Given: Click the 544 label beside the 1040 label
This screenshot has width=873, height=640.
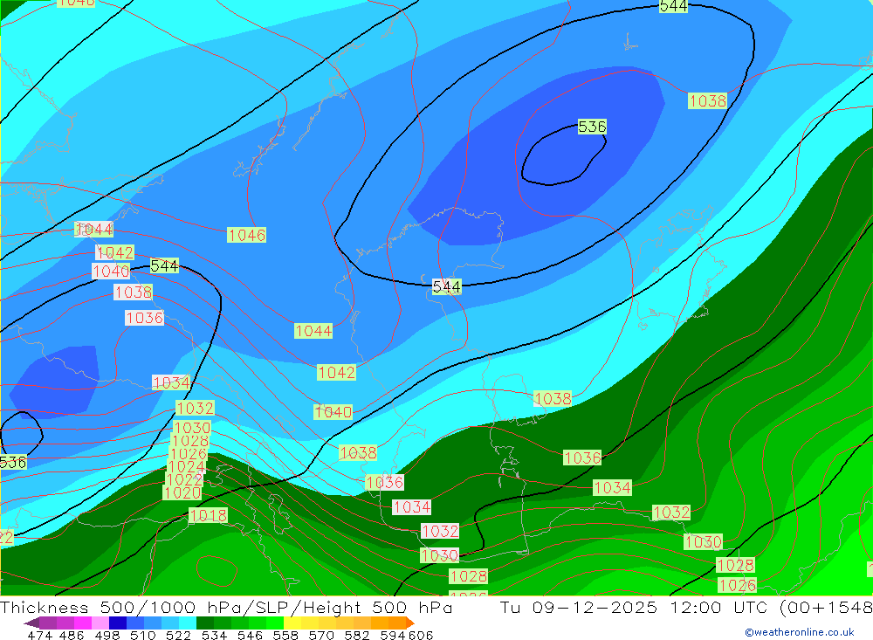Looking at the screenshot, I should pos(165,265).
